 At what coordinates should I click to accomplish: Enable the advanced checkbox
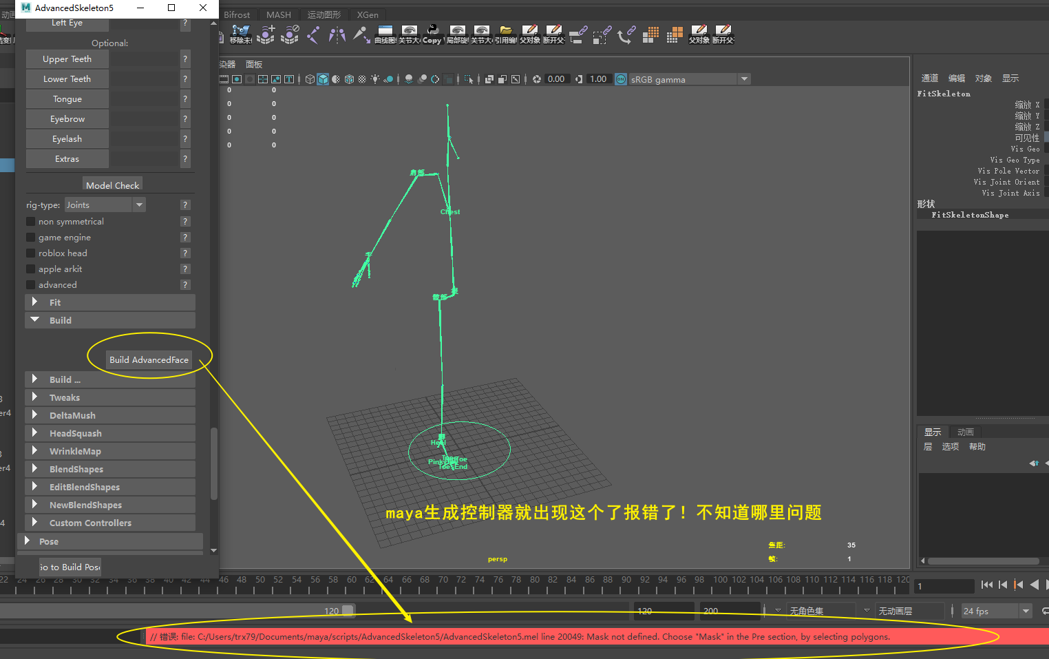click(30, 284)
